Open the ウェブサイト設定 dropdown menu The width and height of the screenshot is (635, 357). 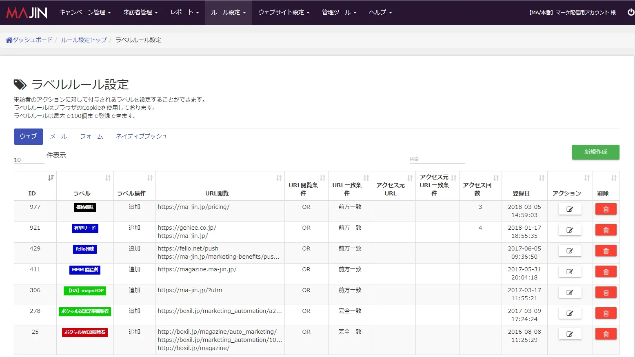coord(284,12)
